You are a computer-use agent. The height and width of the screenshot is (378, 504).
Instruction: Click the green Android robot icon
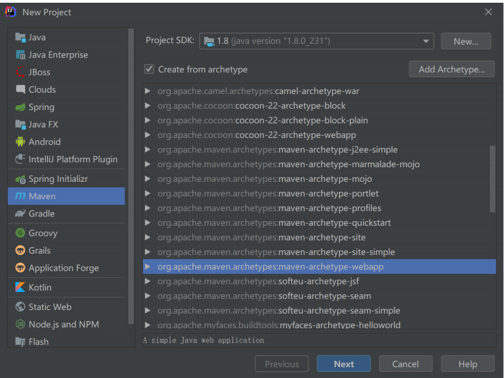20,142
